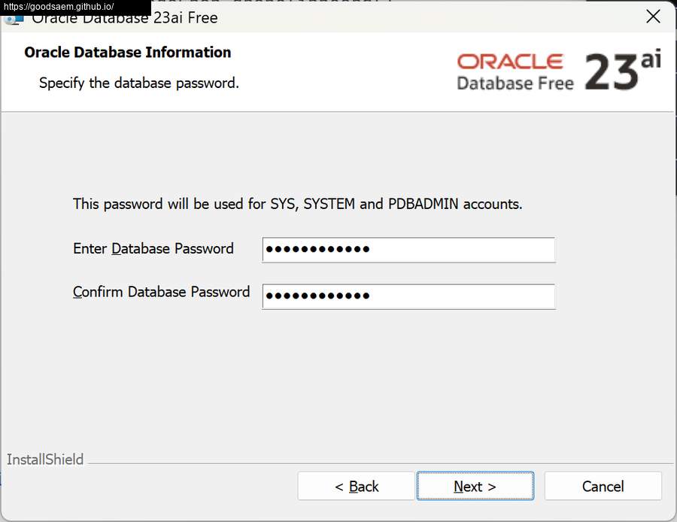The image size is (677, 522).
Task: Go back with the < Back button
Action: [x=357, y=486]
